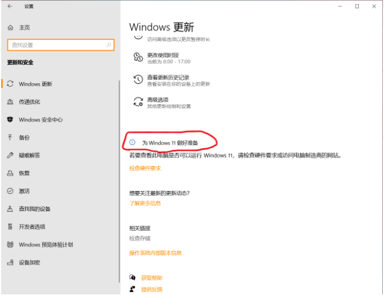Click the Home (主页) icon
Viewport: 384px width, 295px height.
(x=10, y=28)
